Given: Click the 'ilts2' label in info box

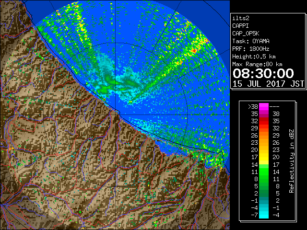Looking at the screenshot, I should pos(241,18).
